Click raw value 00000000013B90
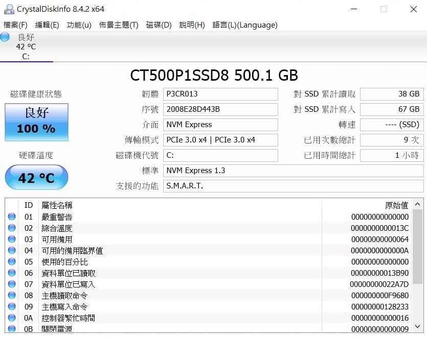 (379, 273)
